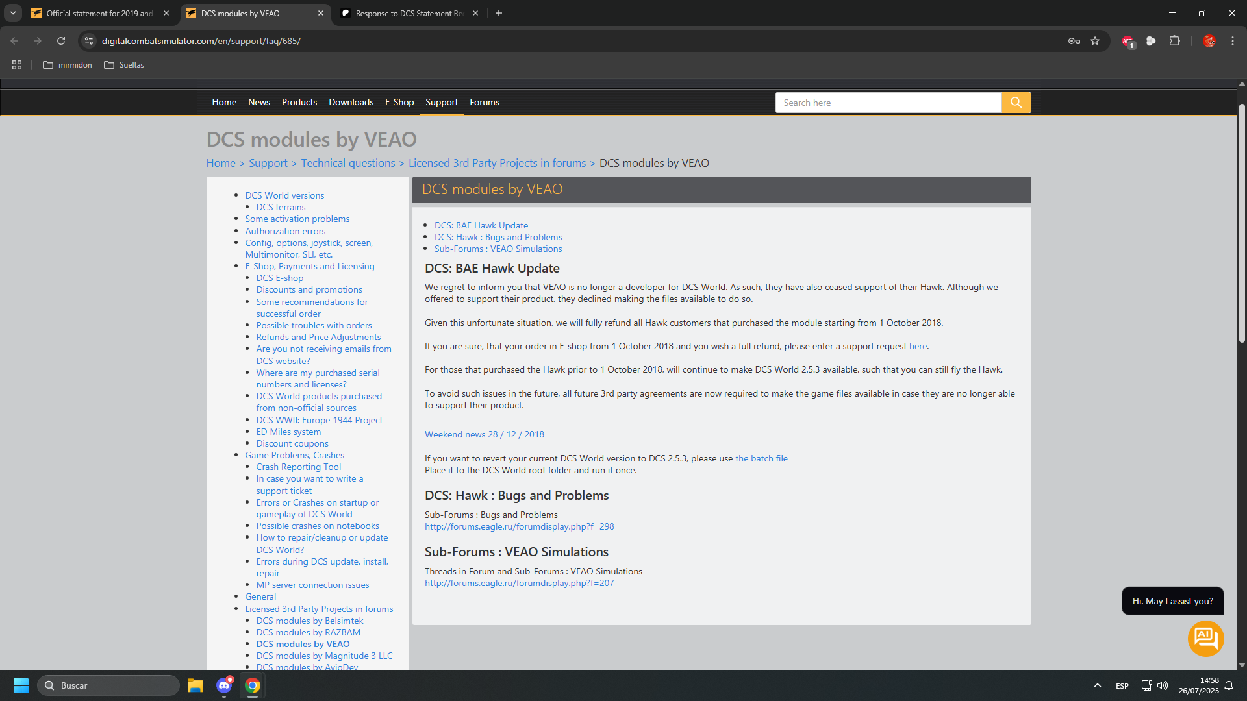
Task: Open Windows notifications bell
Action: (x=1229, y=685)
